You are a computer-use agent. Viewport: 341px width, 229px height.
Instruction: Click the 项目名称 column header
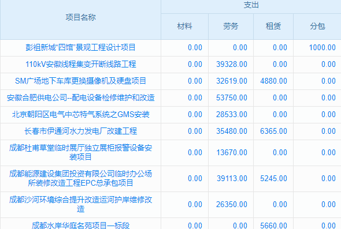click(80, 17)
